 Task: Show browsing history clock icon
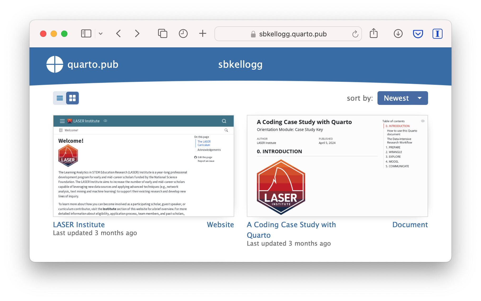tap(183, 34)
